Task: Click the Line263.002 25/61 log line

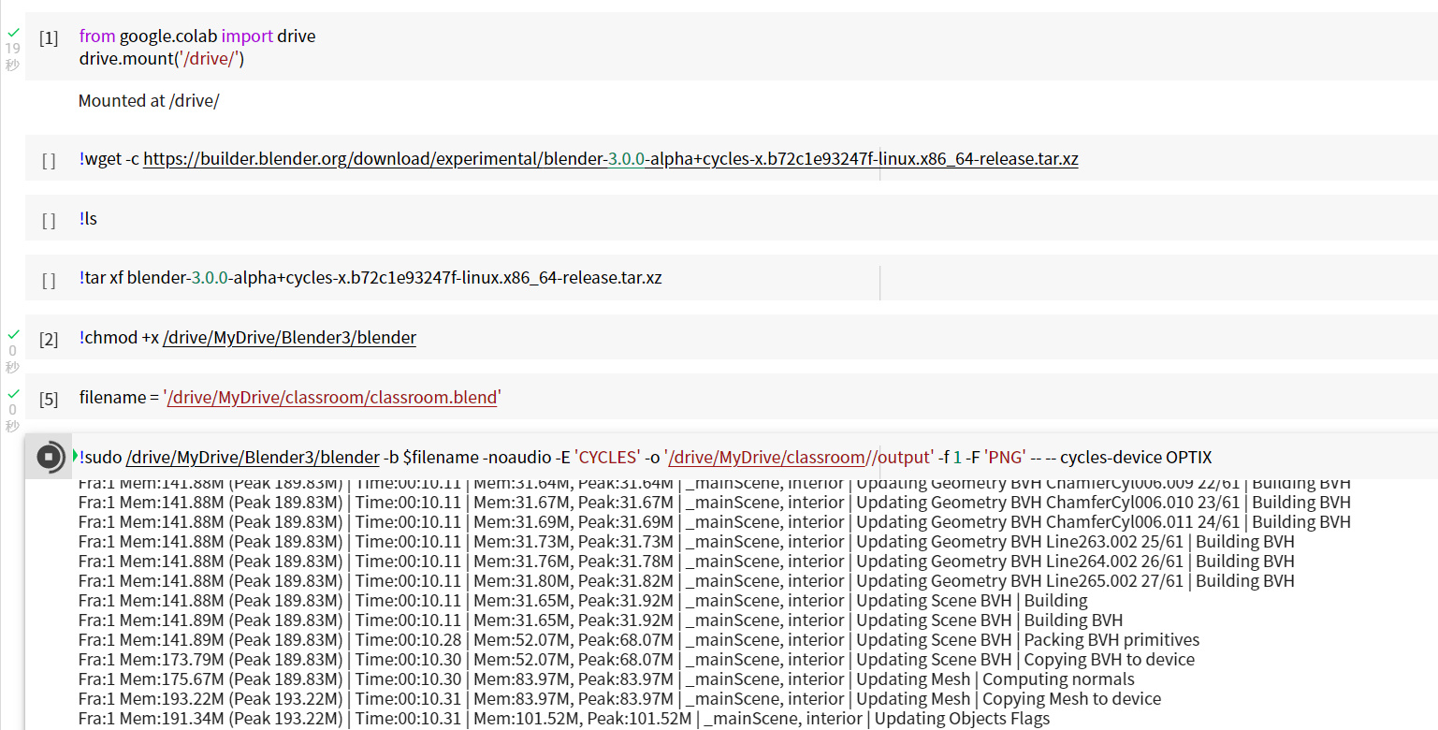Action: 687,542
